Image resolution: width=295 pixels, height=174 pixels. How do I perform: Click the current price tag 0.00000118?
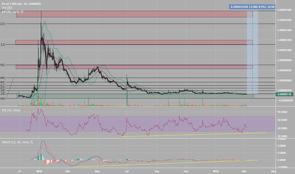[284, 94]
